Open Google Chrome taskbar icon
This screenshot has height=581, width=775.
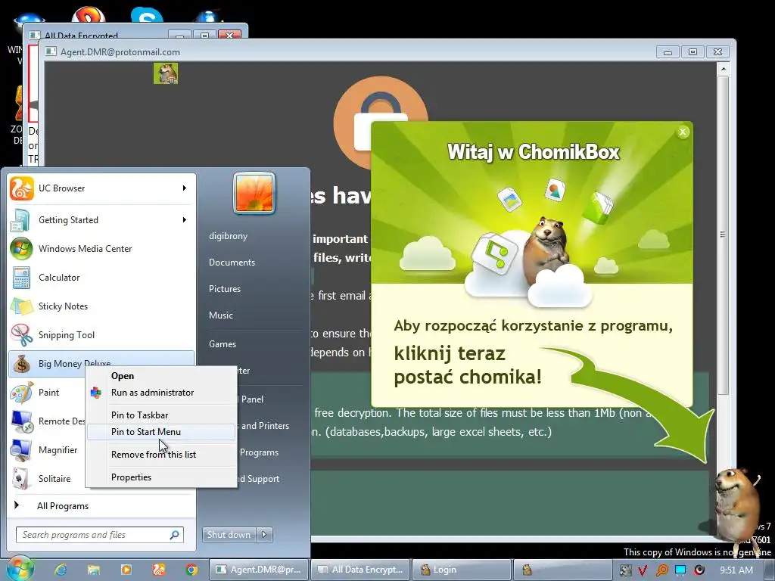point(191,570)
